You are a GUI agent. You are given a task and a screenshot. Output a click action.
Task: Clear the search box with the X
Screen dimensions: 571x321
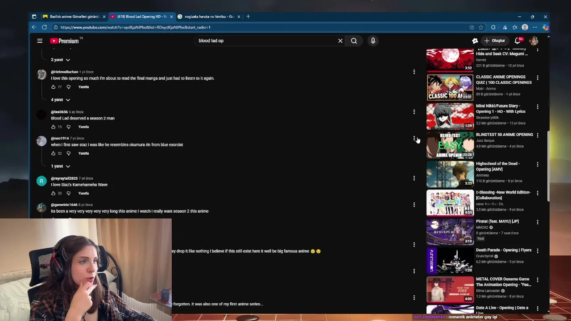point(340,41)
